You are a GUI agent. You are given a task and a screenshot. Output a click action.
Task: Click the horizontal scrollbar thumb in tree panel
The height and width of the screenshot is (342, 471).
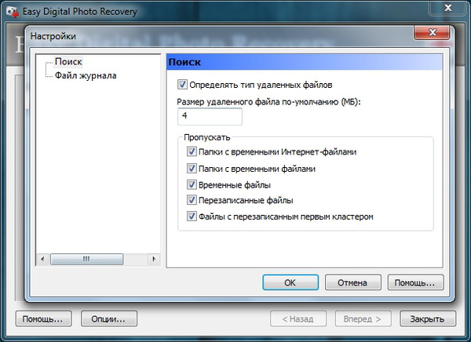tap(86, 259)
